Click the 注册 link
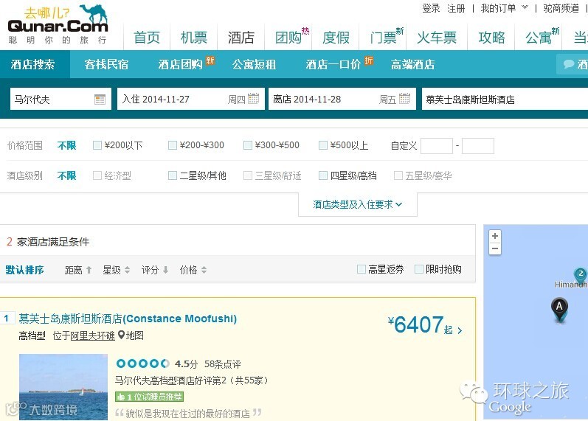 456,8
